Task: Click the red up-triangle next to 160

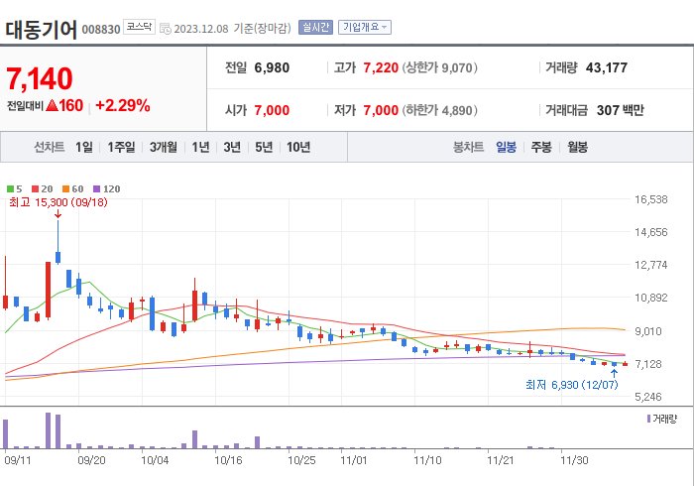Action: pos(52,105)
